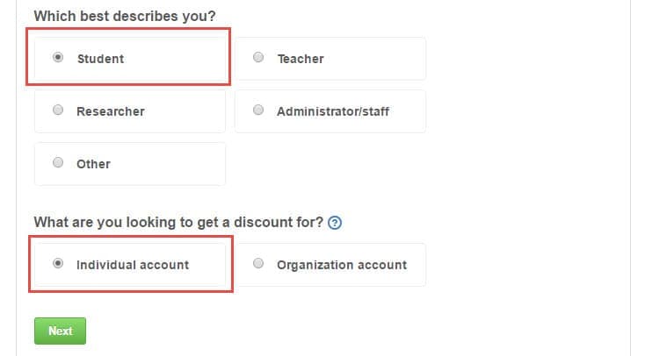This screenshot has width=645, height=356.
Task: Click the Teacher label text
Action: [x=301, y=59]
